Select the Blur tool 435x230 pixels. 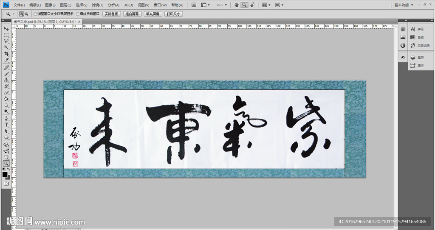[x=6, y=105]
